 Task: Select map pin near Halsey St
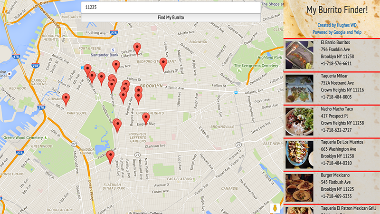pos(163,64)
